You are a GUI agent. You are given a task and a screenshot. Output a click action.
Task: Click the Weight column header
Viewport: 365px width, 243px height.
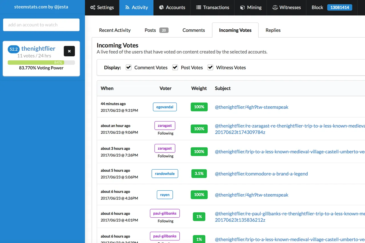pos(199,88)
